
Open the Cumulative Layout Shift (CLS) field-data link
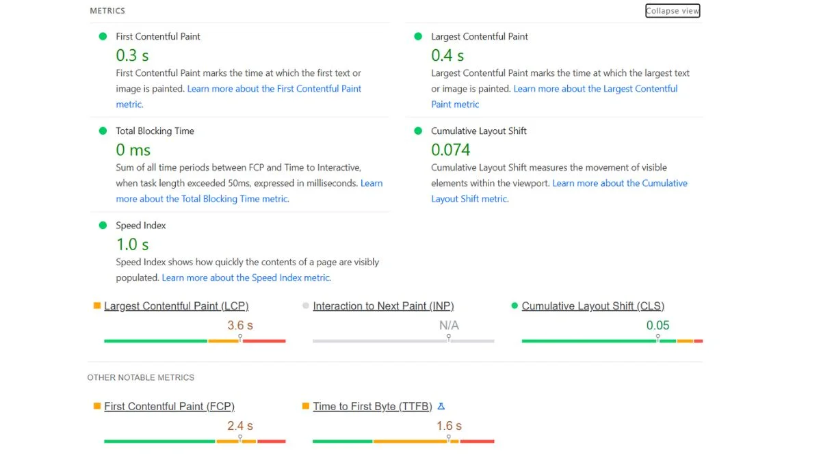click(593, 306)
